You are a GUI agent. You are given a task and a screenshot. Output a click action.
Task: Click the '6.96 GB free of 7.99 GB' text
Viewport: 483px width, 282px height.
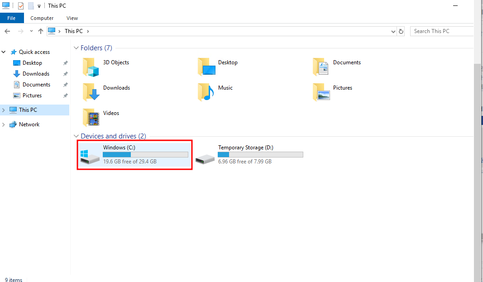pos(245,162)
